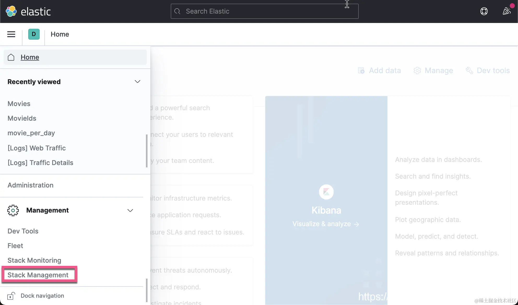Click the Elastic logo icon
Viewport: 518px width, 305px height.
point(11,11)
